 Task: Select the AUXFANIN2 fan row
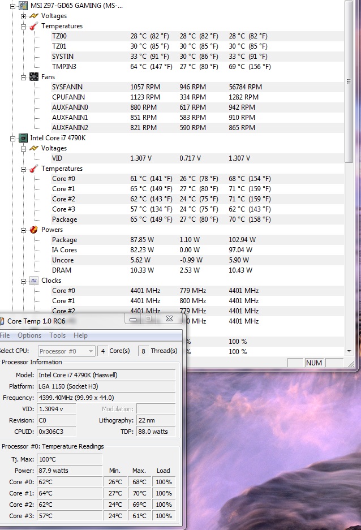pyautogui.click(x=197, y=127)
